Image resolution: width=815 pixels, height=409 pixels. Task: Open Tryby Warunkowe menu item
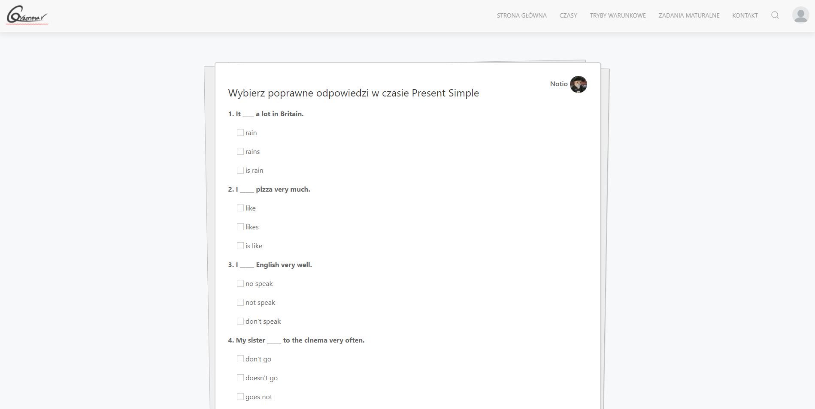618,15
